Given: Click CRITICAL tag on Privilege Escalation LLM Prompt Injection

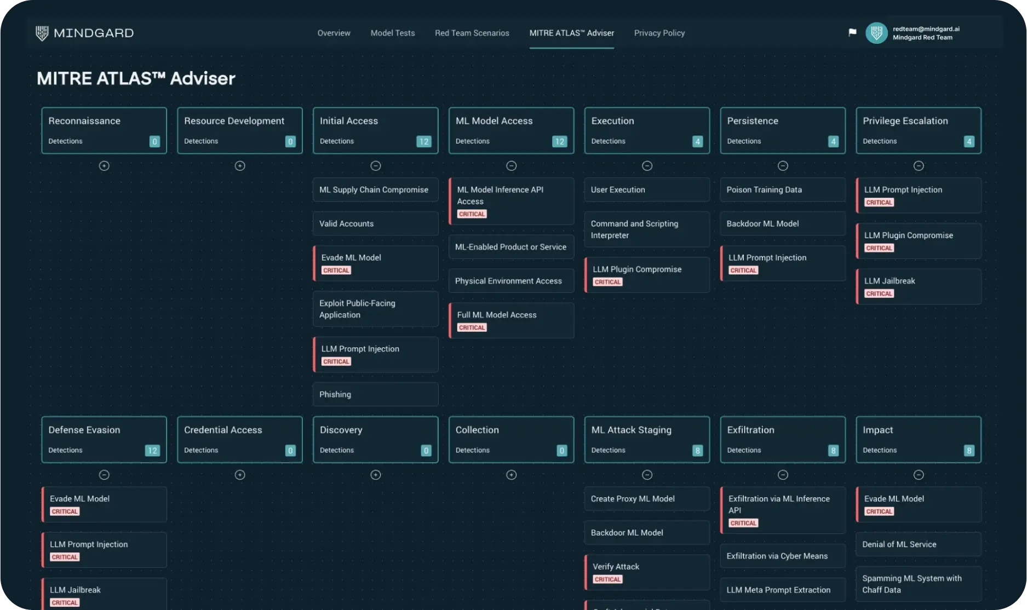Looking at the screenshot, I should pyautogui.click(x=879, y=203).
